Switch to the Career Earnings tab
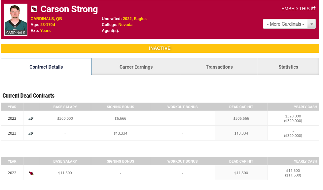This screenshot has height=190, width=323. pyautogui.click(x=136, y=67)
